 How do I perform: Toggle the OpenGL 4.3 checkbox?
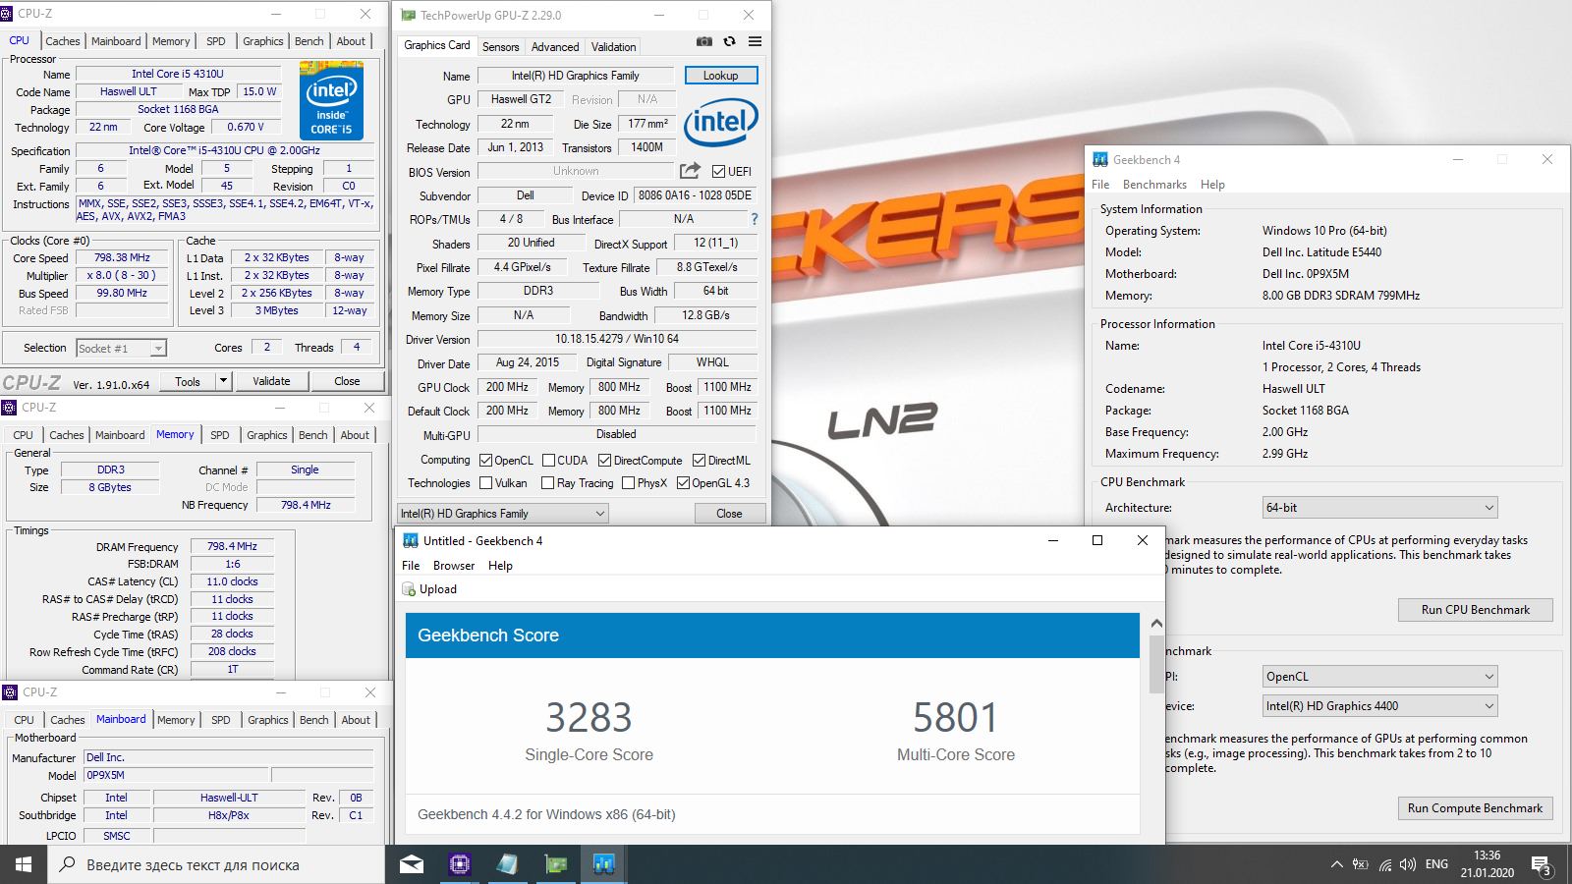pyautogui.click(x=683, y=482)
